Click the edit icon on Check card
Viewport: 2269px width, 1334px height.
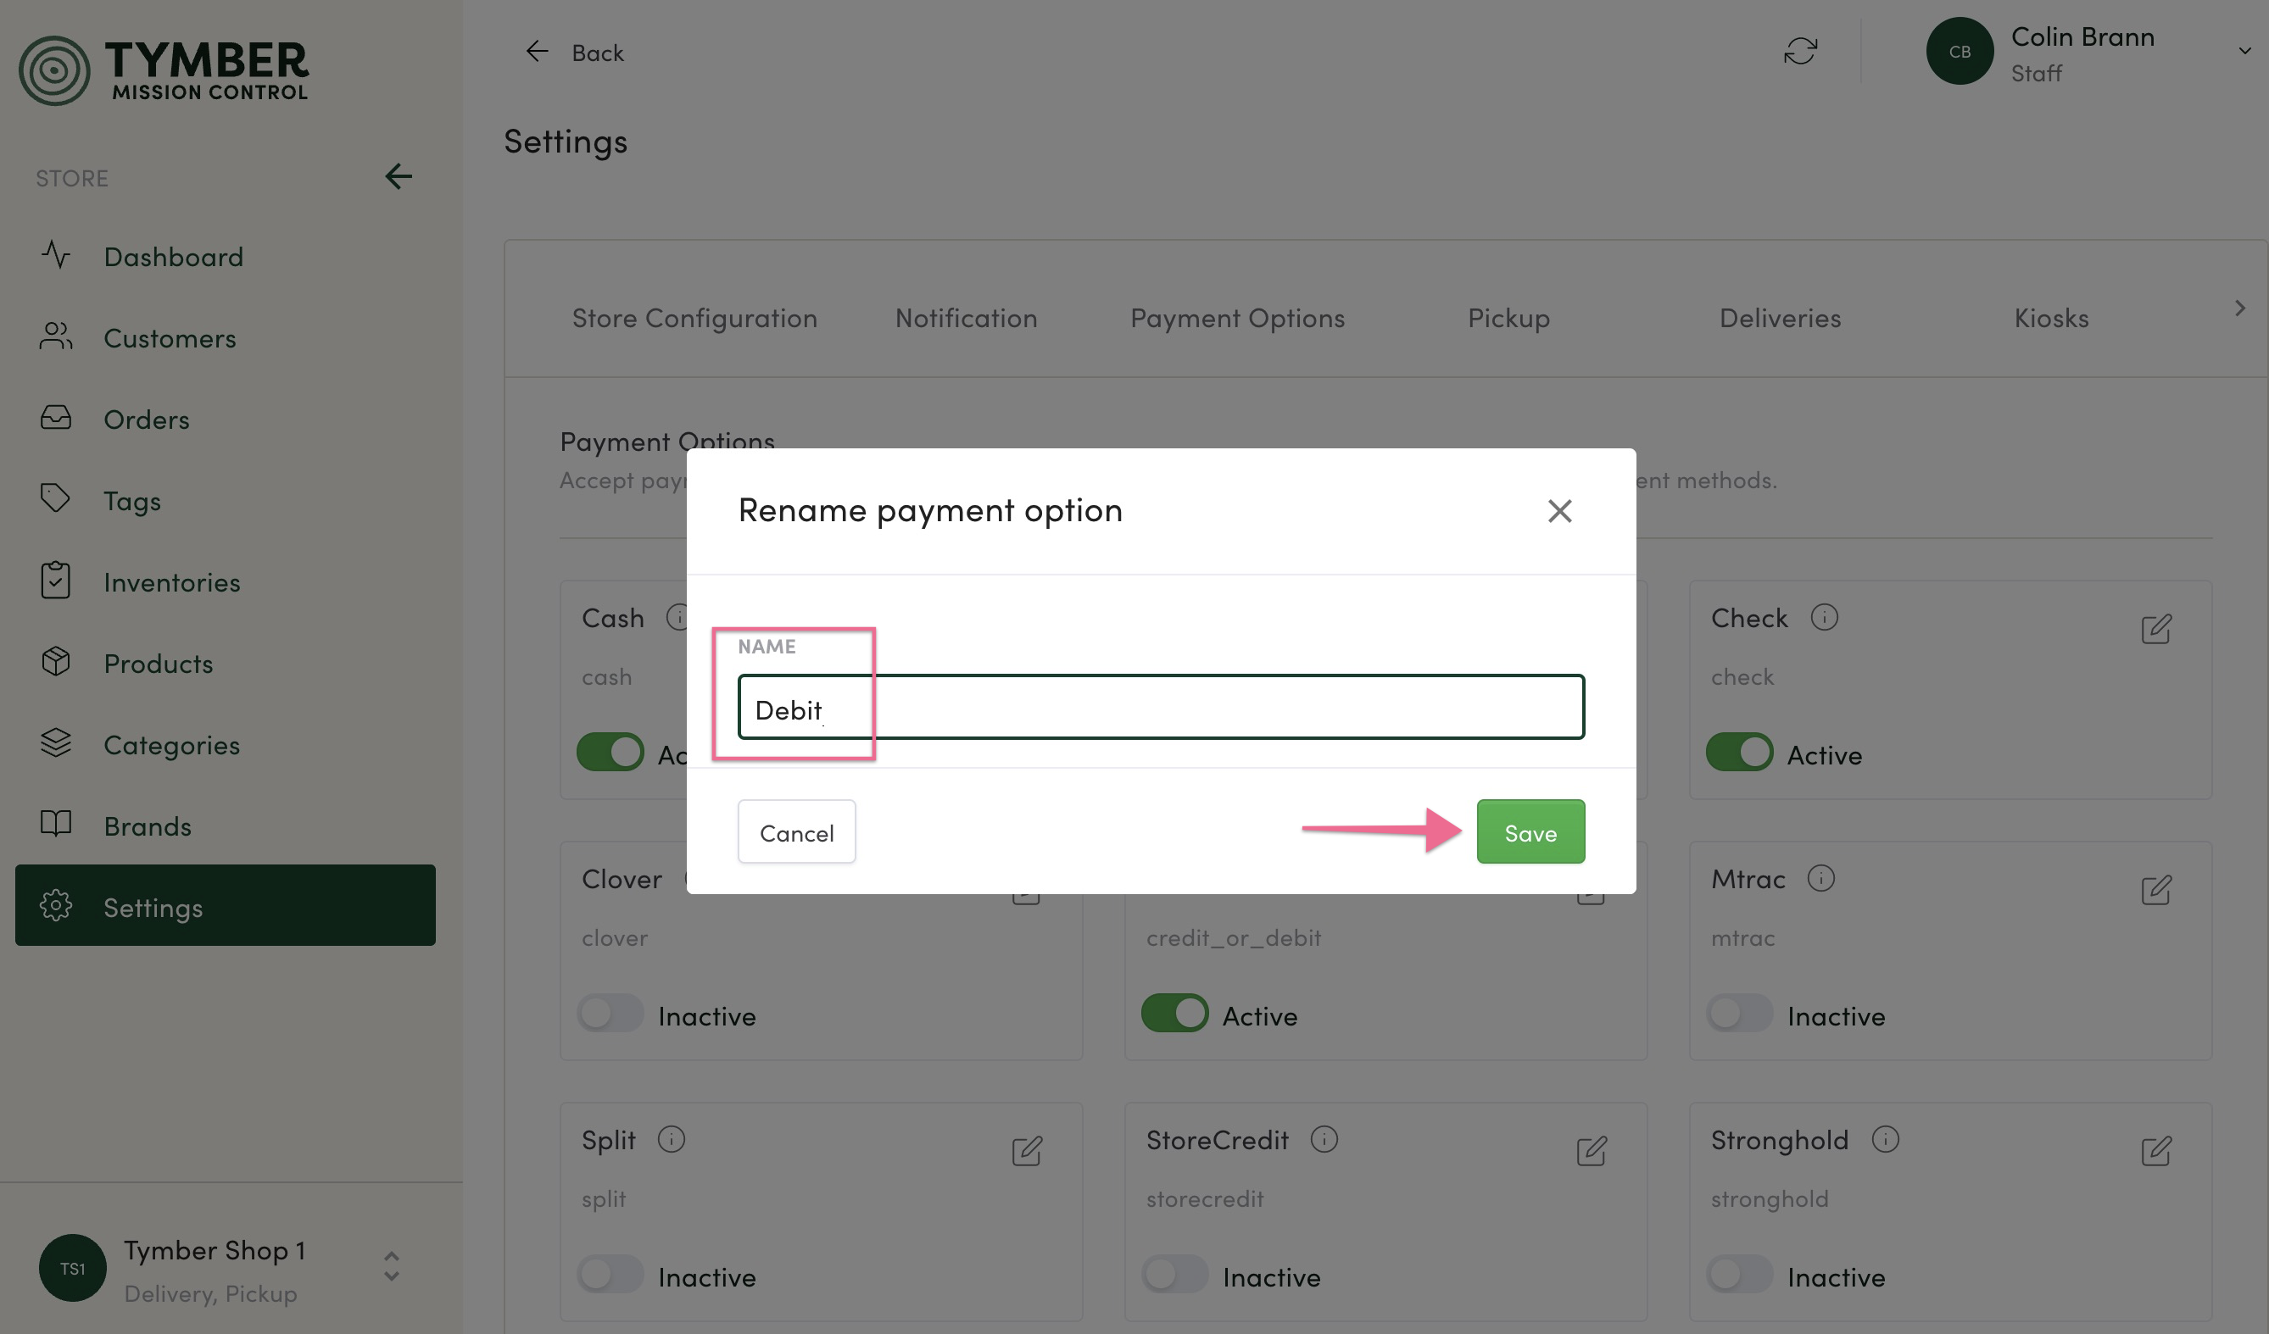coord(2155,628)
